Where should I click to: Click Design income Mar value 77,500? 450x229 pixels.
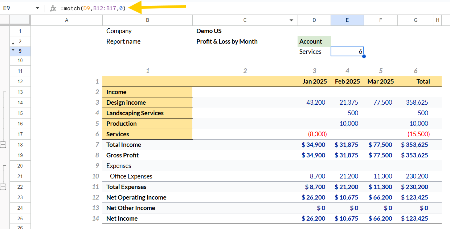coord(381,103)
